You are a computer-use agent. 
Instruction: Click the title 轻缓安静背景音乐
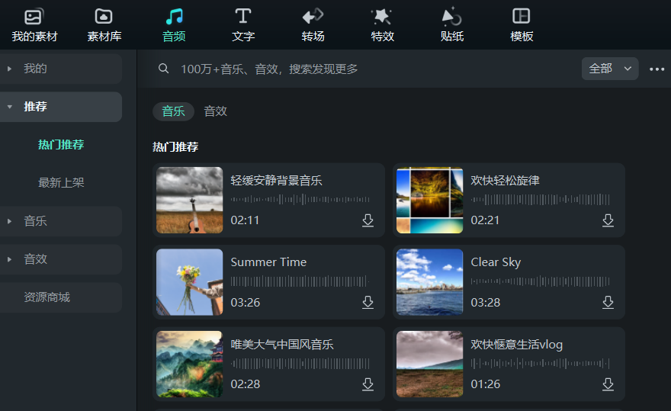[277, 180]
